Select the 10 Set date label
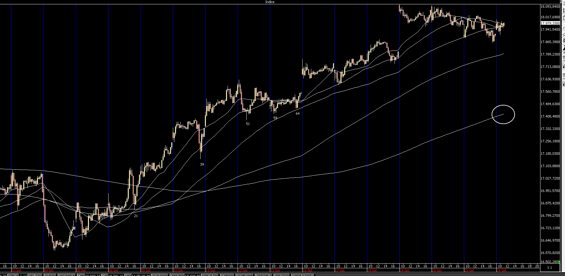Image resolution: width=565 pixels, height=276 pixels. 178,270
